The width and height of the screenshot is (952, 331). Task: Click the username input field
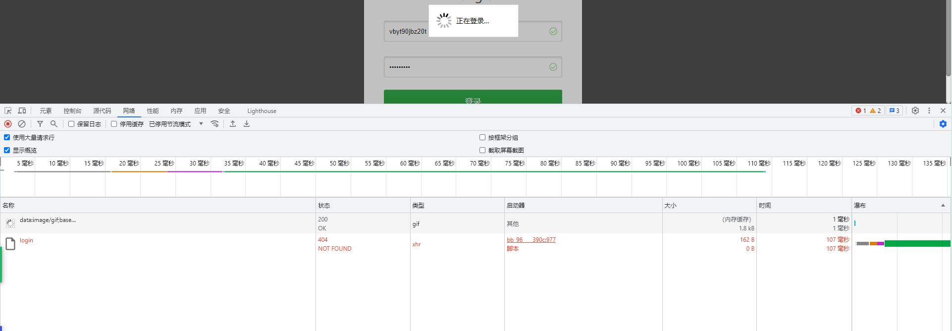point(473,31)
